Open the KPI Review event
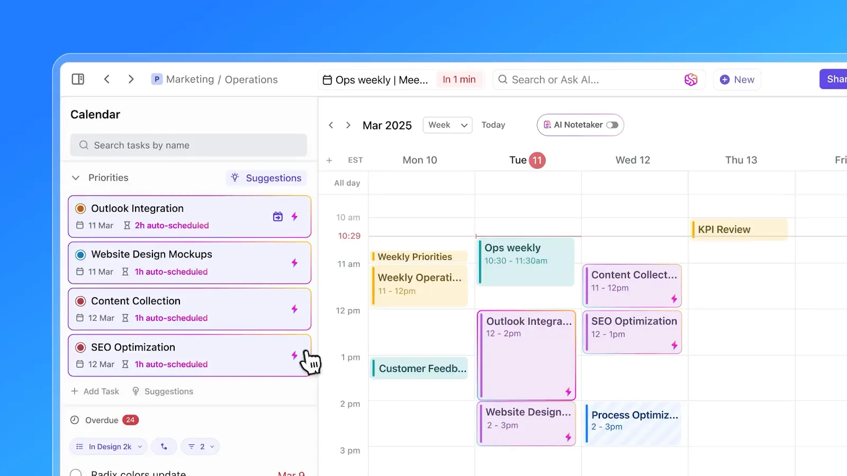 [740, 229]
